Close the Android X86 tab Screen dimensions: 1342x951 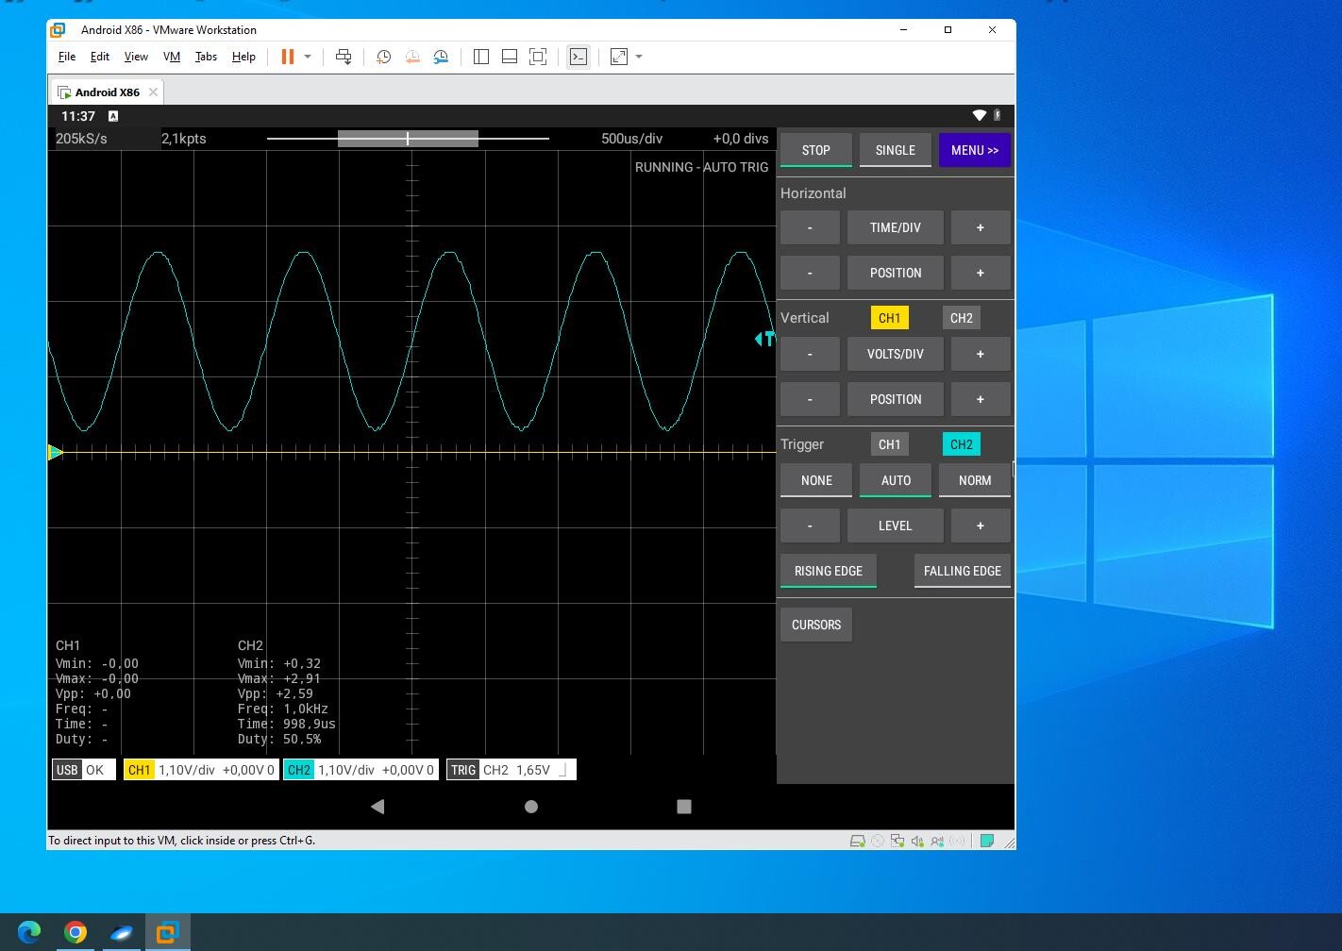click(153, 92)
